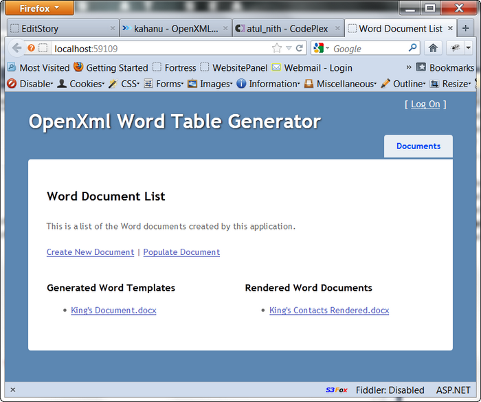Click the Create New Document link
481x402 pixels.
coord(90,252)
